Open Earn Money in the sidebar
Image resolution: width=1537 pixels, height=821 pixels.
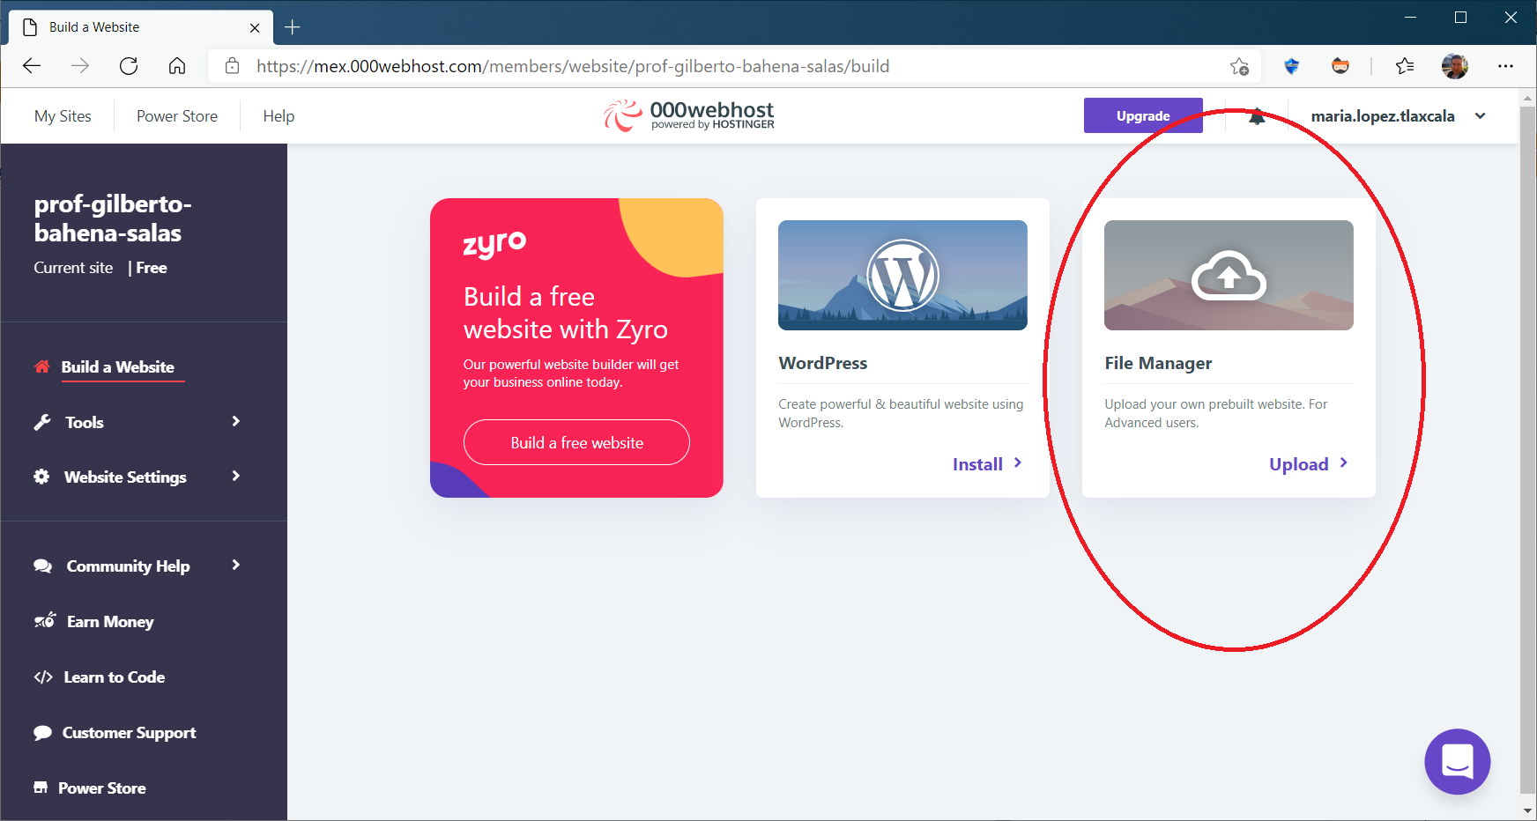[x=110, y=621]
